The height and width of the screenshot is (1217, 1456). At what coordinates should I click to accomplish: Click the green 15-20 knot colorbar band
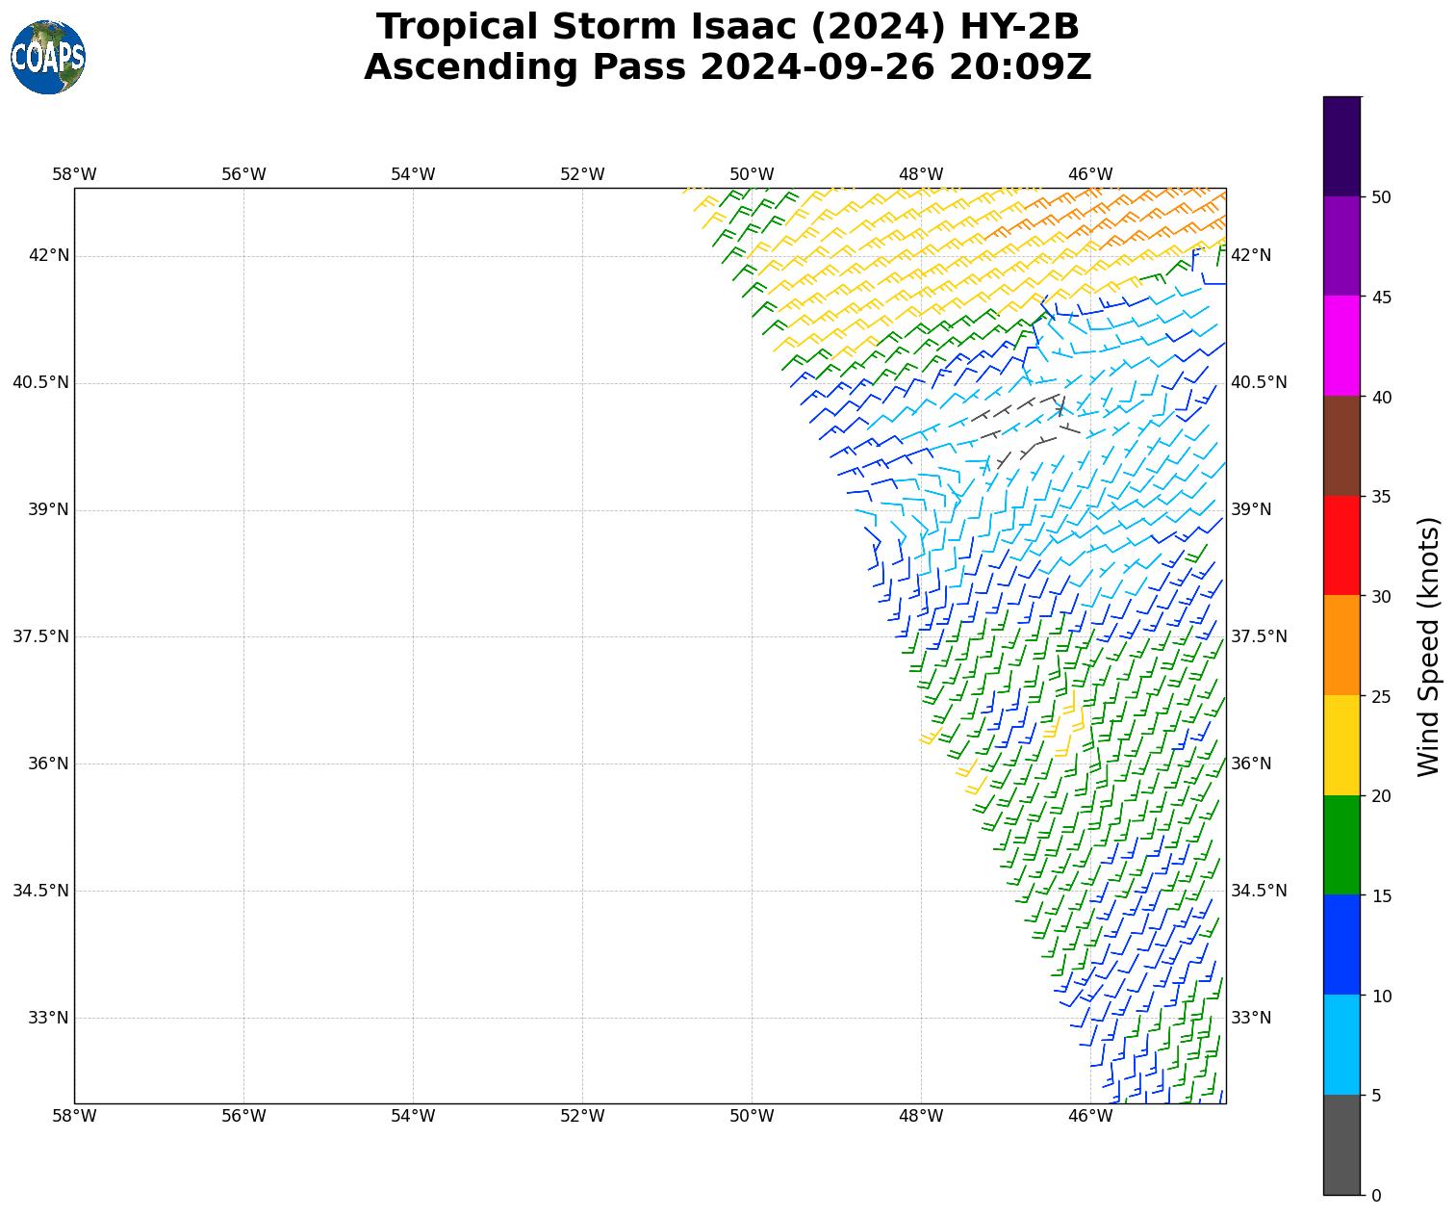click(1341, 844)
